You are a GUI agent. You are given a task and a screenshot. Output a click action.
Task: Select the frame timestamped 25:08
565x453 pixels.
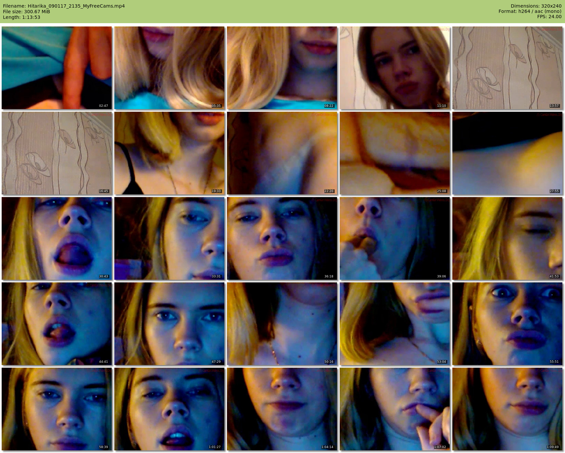pyautogui.click(x=395, y=153)
